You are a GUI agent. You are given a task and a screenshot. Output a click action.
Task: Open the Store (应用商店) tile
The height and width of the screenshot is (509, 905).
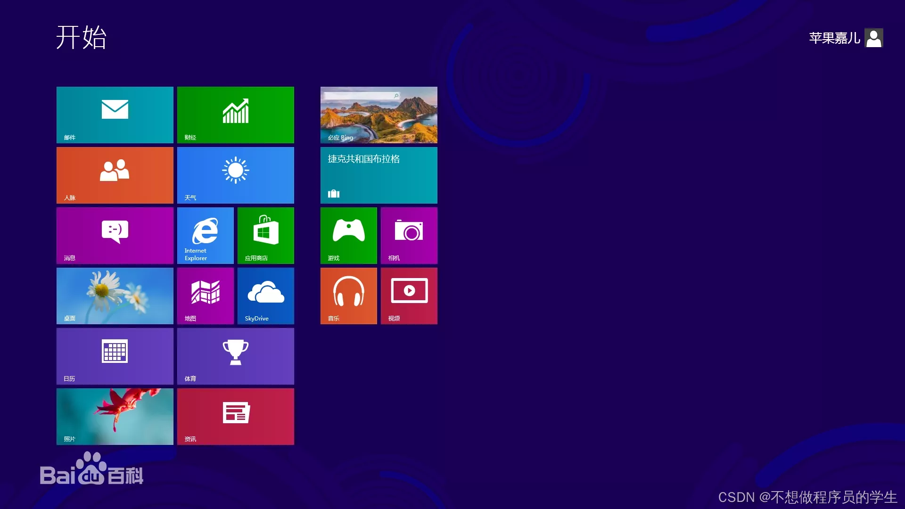pyautogui.click(x=265, y=235)
